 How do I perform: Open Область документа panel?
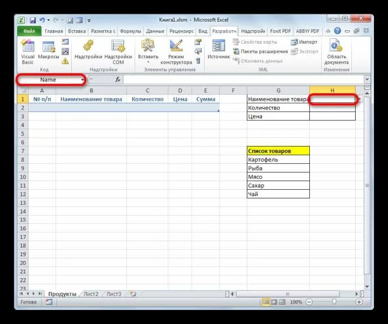[336, 52]
